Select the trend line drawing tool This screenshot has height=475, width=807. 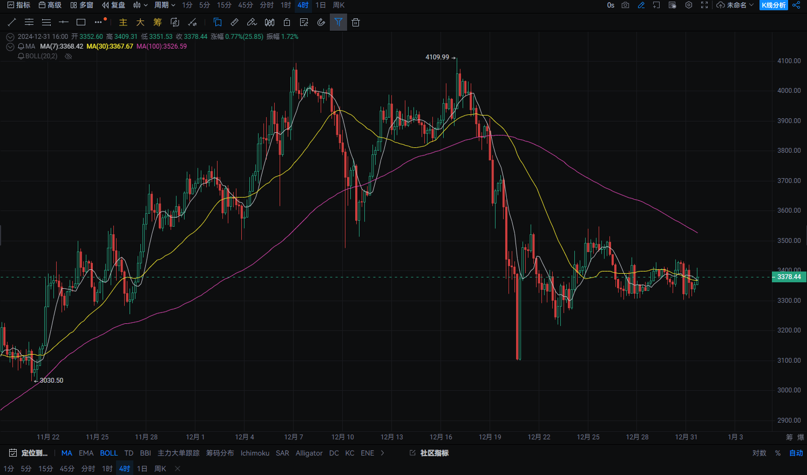click(12, 22)
